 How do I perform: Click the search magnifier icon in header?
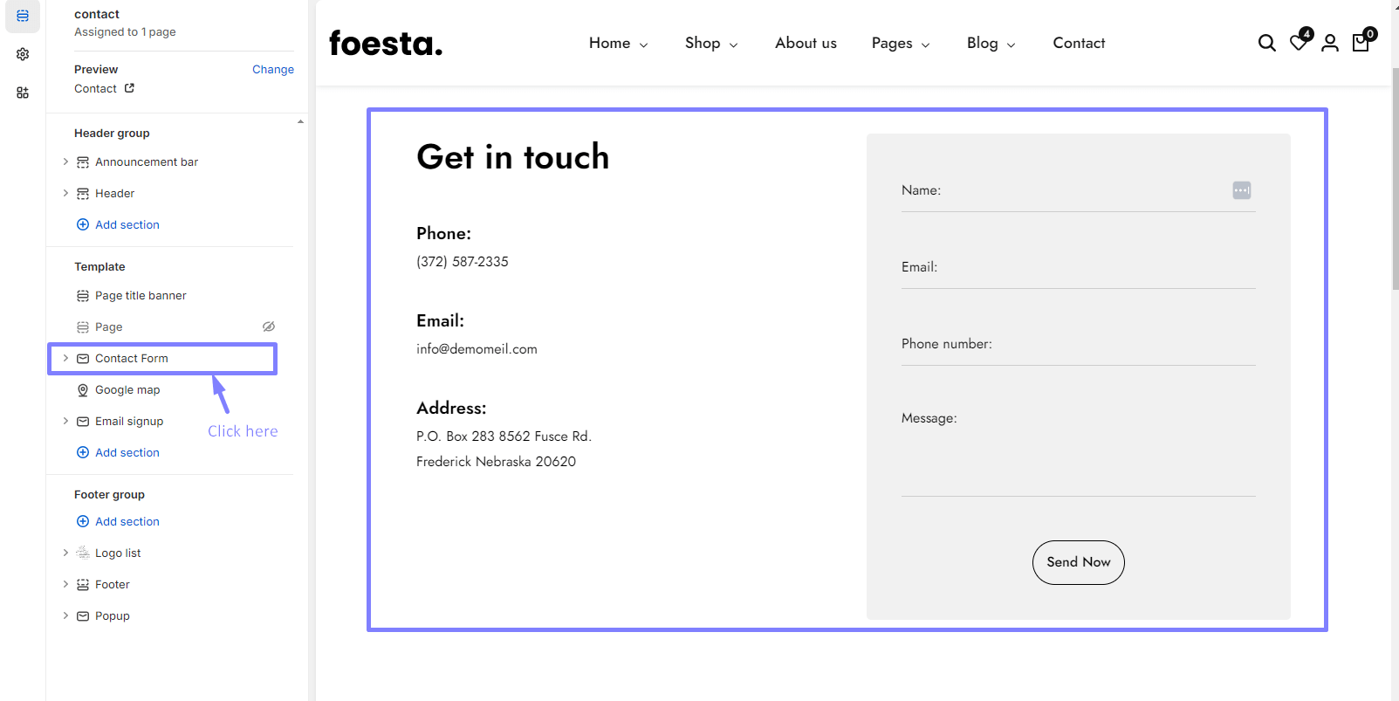point(1266,43)
